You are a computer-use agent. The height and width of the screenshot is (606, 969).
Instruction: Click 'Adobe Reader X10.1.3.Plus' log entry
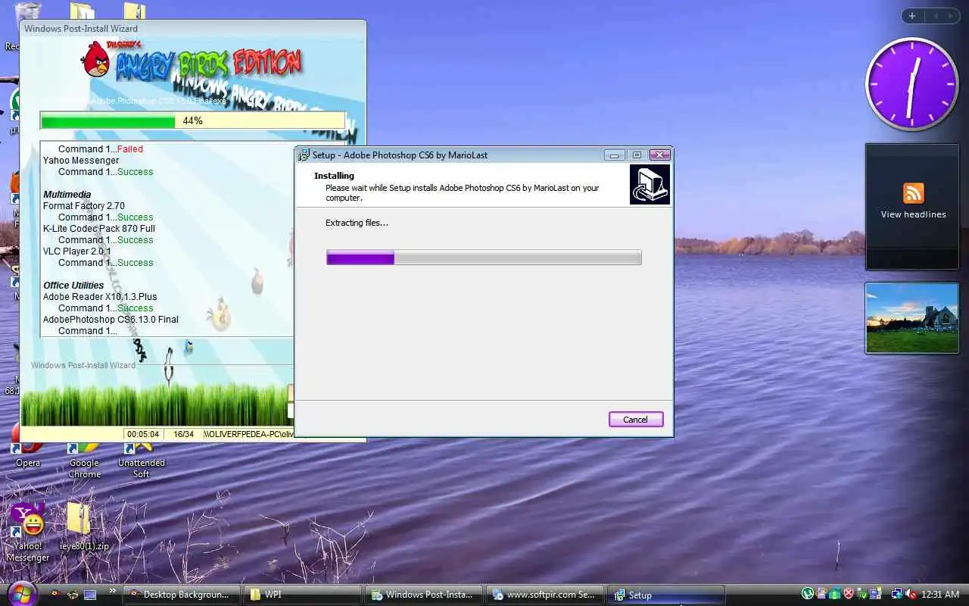click(x=100, y=297)
